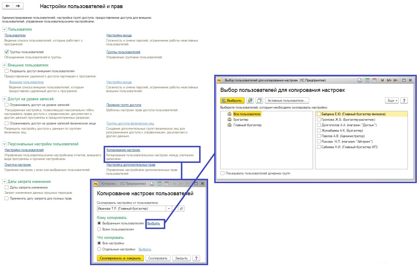The width and height of the screenshot is (420, 266).
Task: Open Настройки входа link under Пользователи
Action: pyautogui.click(x=119, y=35)
